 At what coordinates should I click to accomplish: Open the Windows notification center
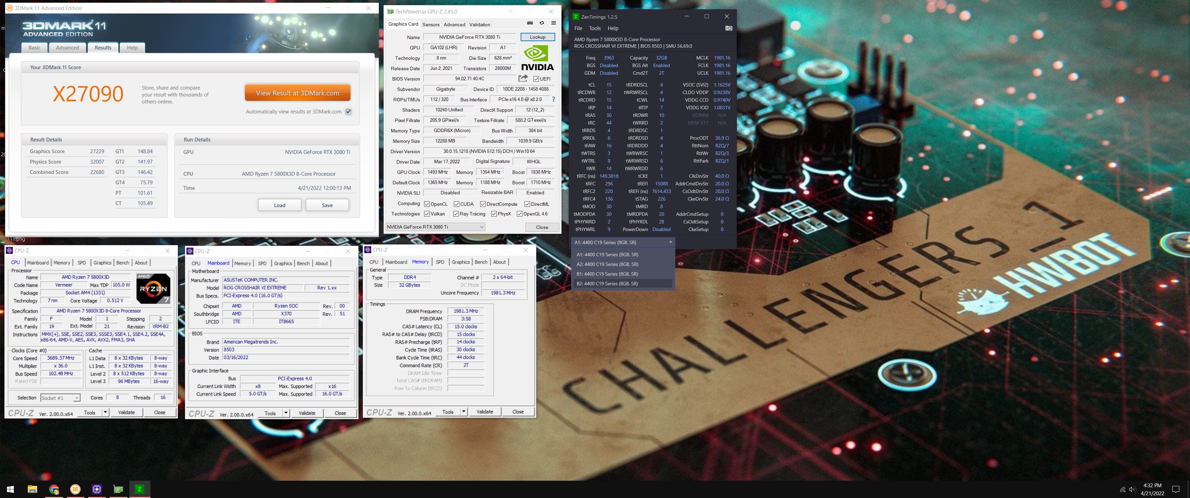point(1176,489)
